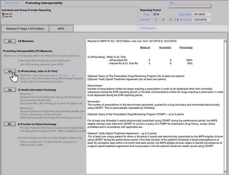
Task: Select Quarter 2 radio button
Action: click(x=160, y=20)
